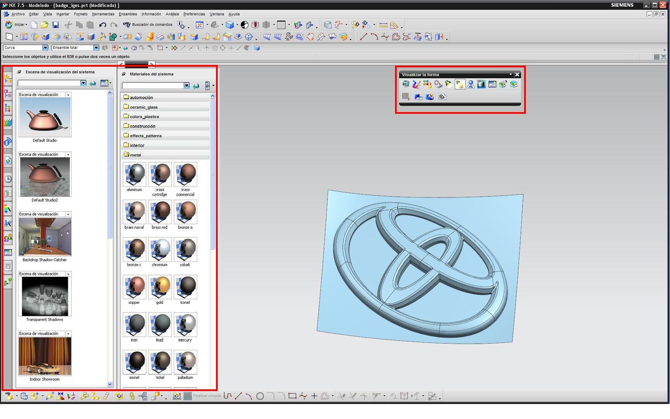Choose the mercury material sphere
This screenshot has width=670, height=419.
click(186, 324)
